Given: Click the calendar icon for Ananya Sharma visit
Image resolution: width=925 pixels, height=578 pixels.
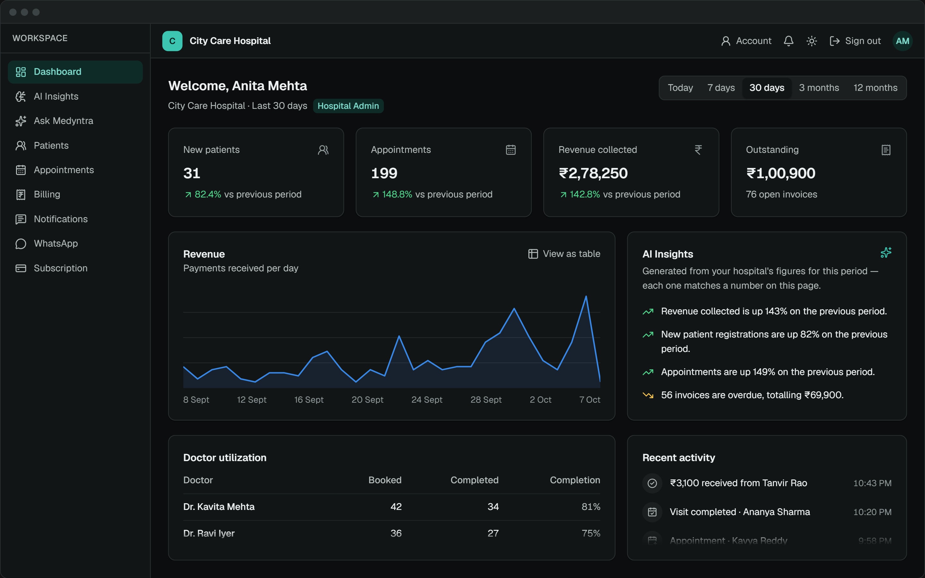Looking at the screenshot, I should click(x=652, y=512).
